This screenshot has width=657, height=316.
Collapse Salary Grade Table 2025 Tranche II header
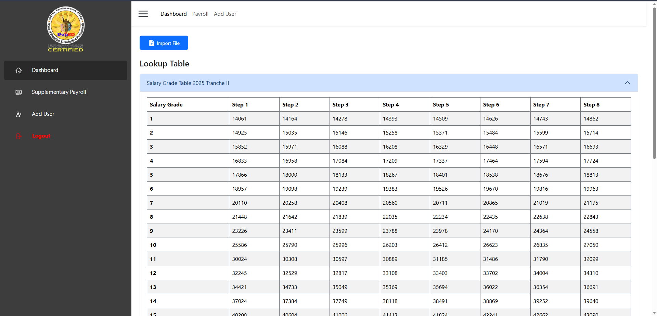[389, 83]
